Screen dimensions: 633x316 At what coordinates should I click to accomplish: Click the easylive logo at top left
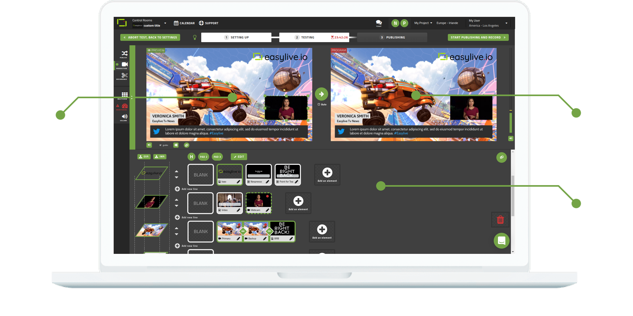pyautogui.click(x=122, y=23)
